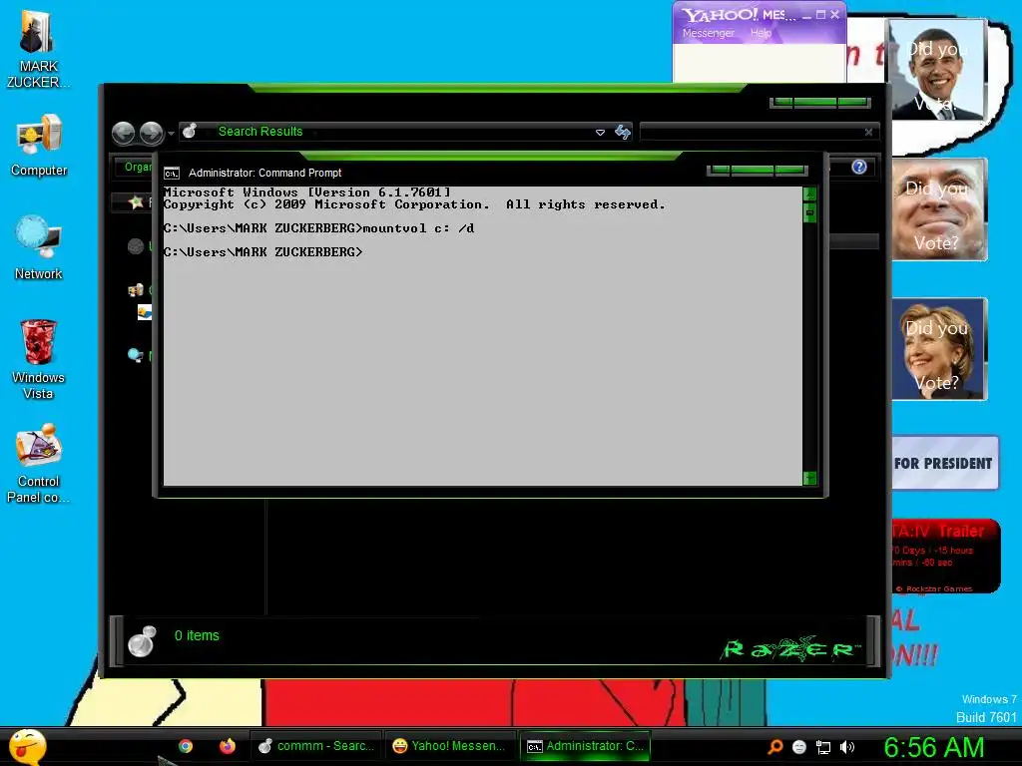This screenshot has width=1022, height=766.
Task: Launch Google Chrome from the taskbar
Action: pos(186,746)
